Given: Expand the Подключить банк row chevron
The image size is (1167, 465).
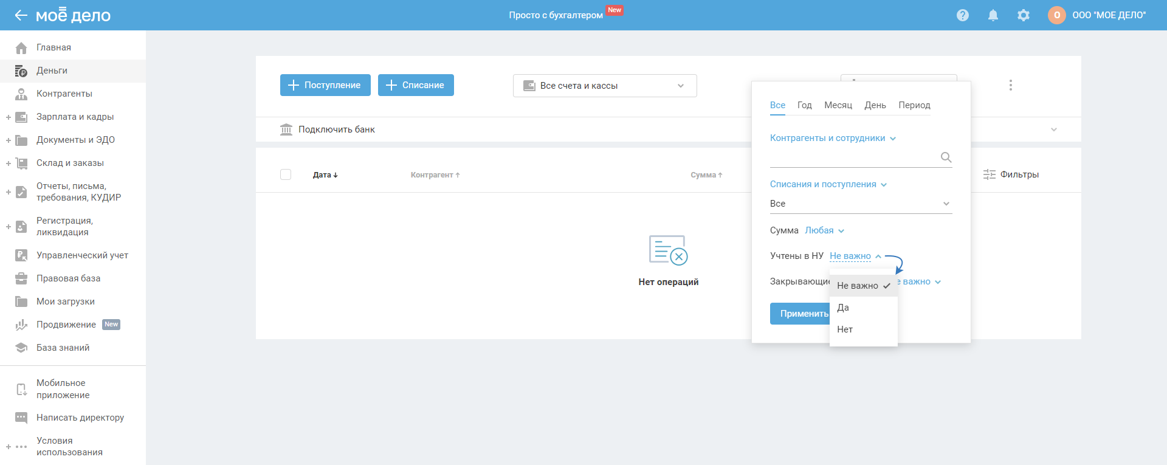Looking at the screenshot, I should 1054,129.
